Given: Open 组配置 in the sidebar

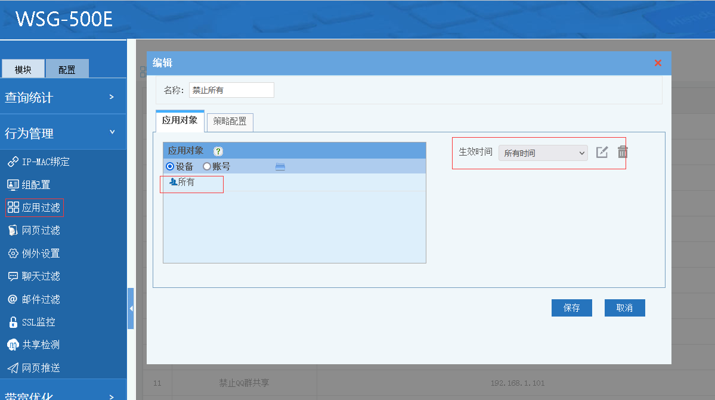Looking at the screenshot, I should coord(35,185).
